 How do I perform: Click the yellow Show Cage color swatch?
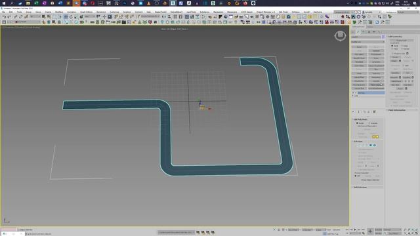click(374, 137)
